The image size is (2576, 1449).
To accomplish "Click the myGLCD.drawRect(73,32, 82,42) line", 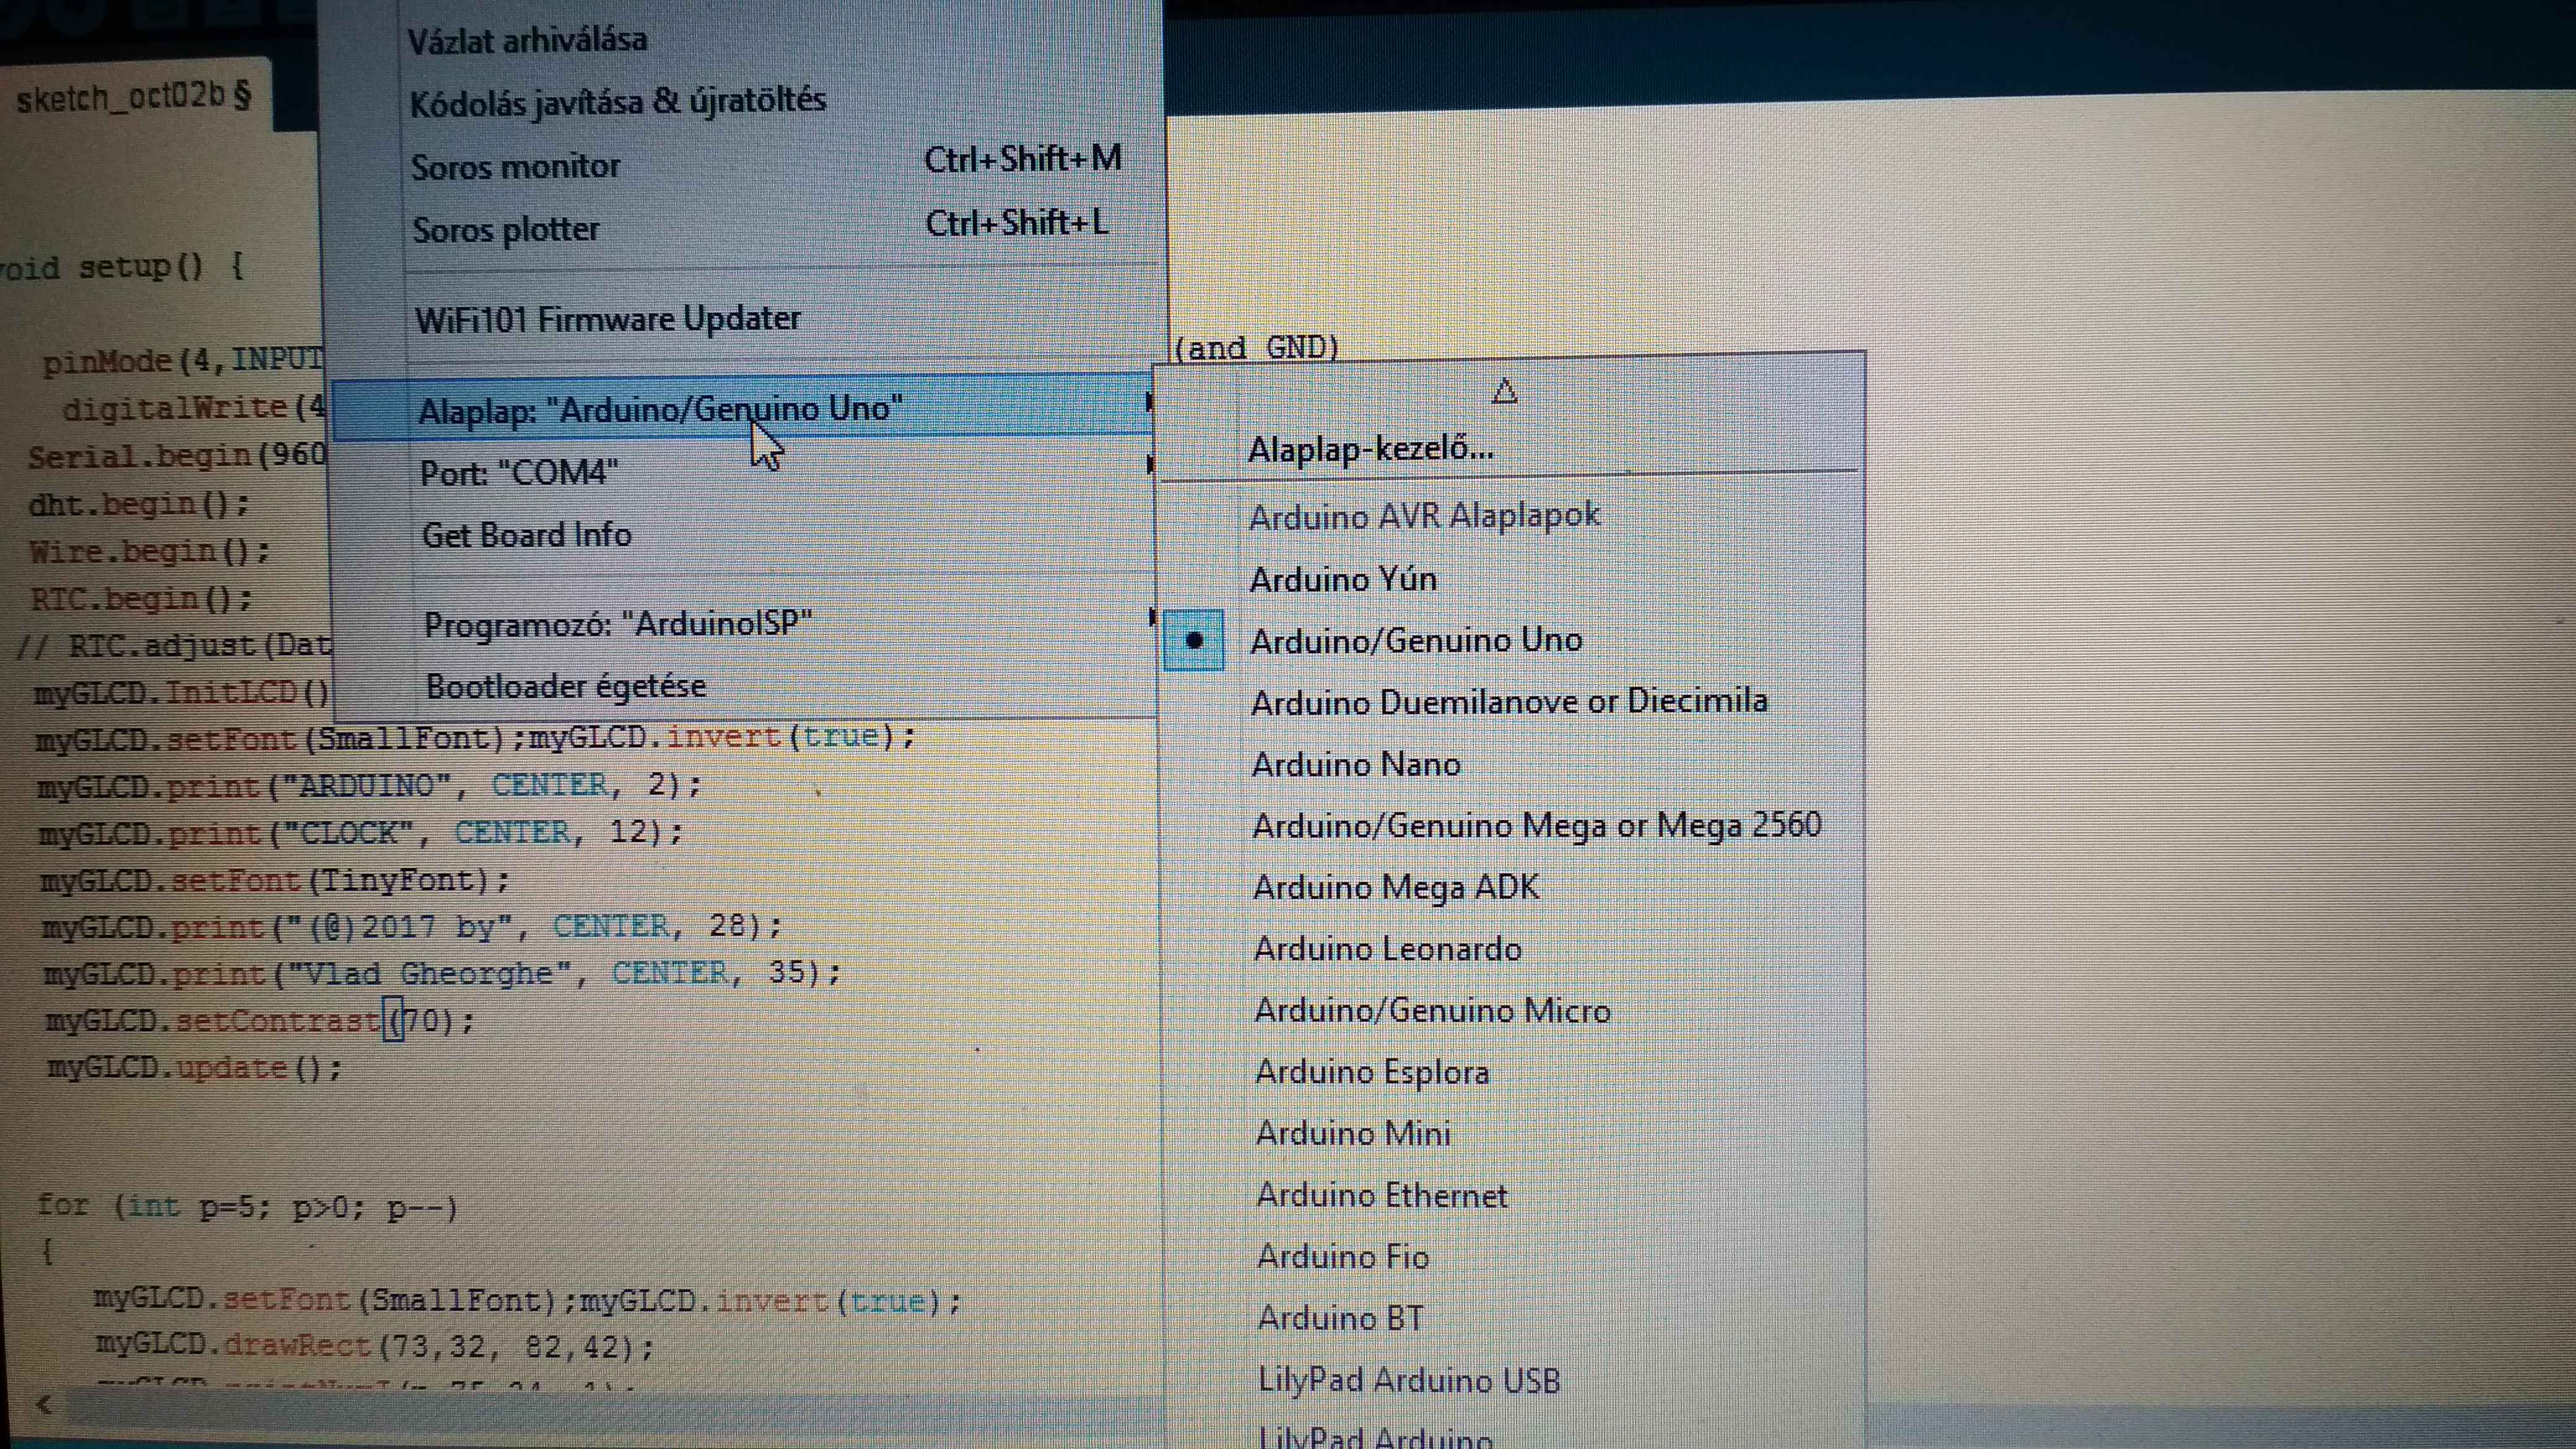I will tap(375, 1346).
